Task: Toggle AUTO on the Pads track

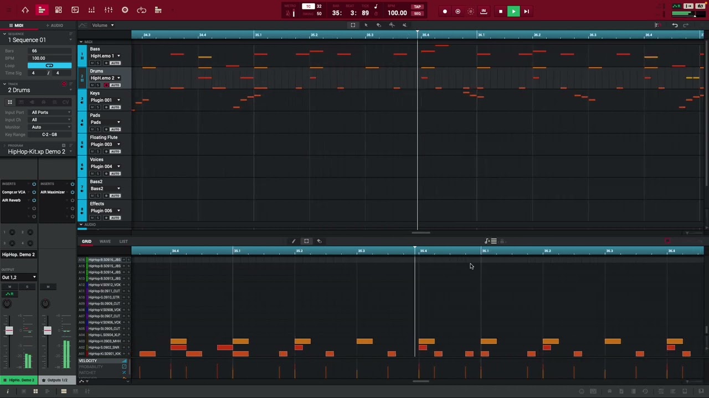Action: pos(115,129)
